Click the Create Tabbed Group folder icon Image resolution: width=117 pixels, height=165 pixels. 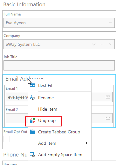32,132
